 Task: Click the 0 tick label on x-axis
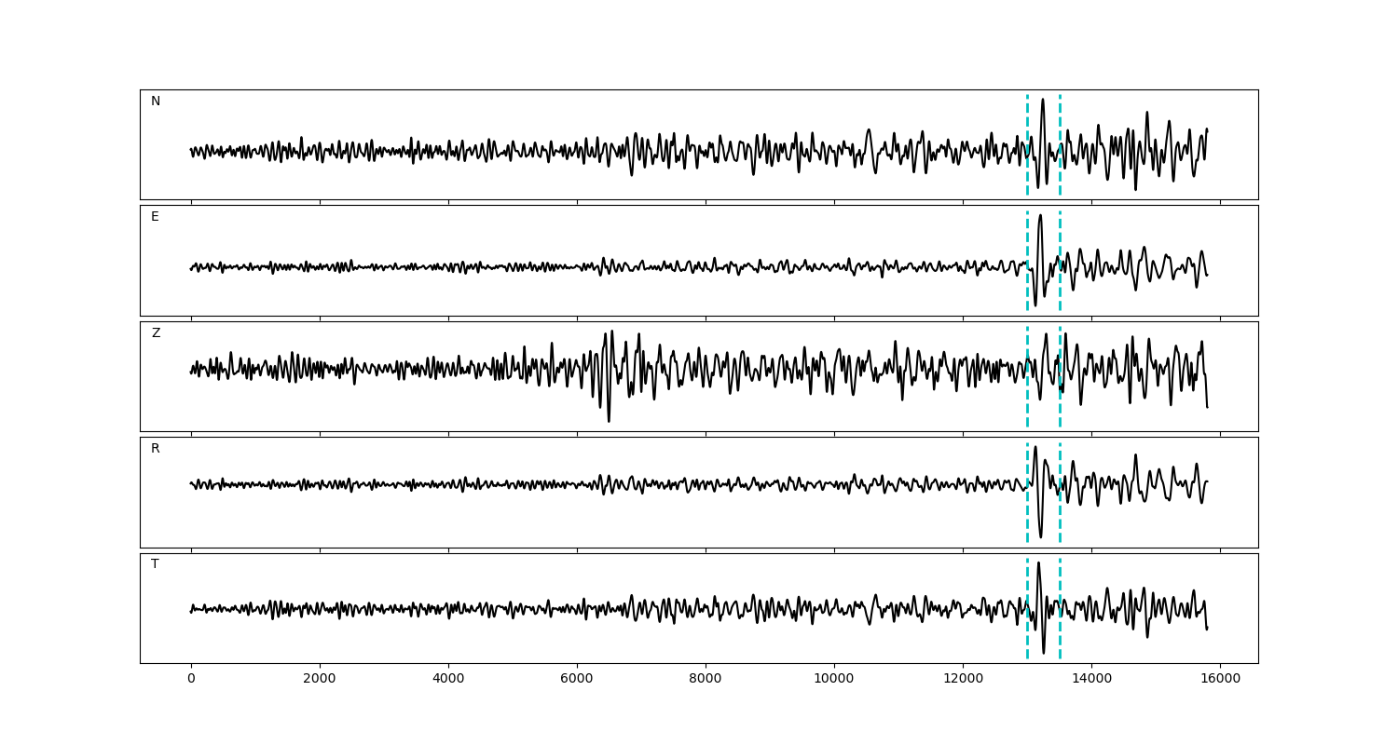(x=191, y=680)
